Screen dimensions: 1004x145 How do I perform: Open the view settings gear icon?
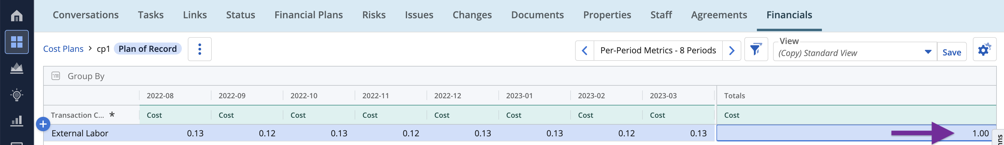tap(984, 49)
